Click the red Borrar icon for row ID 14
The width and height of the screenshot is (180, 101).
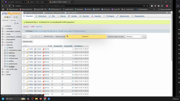click(44, 91)
